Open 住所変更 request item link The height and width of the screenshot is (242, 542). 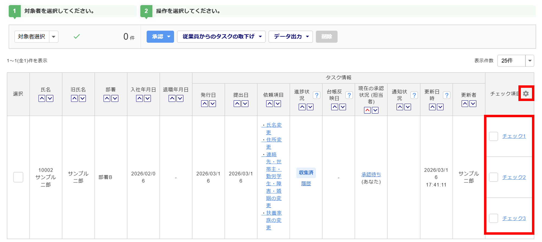[273, 140]
